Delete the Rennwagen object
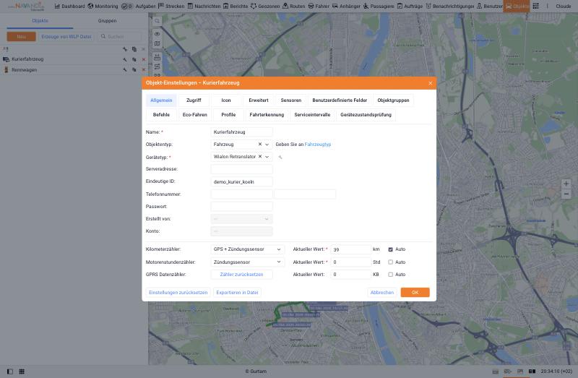Image resolution: width=578 pixels, height=378 pixels. pos(143,69)
